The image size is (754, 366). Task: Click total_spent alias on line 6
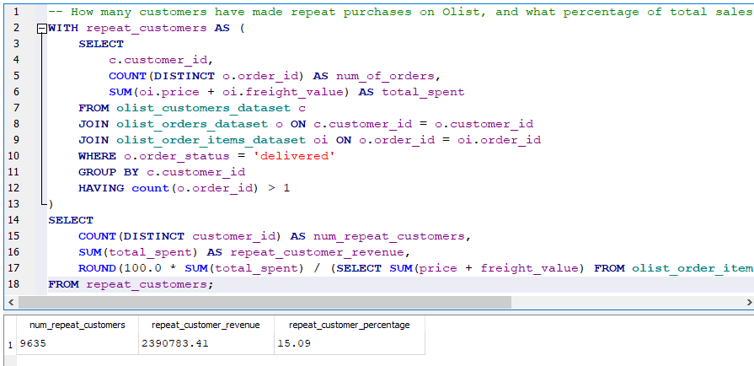pyautogui.click(x=423, y=92)
